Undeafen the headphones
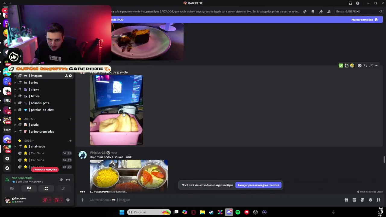Image resolution: width=386 pixels, height=217 pixels. point(56,200)
